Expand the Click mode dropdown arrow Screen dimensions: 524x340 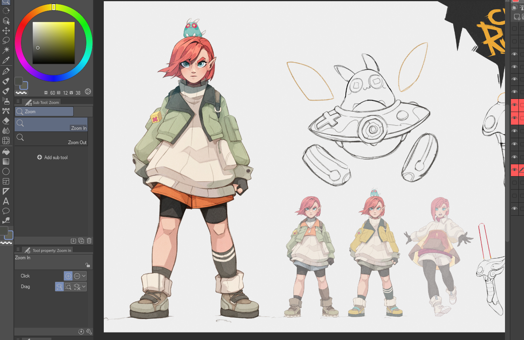(x=84, y=276)
